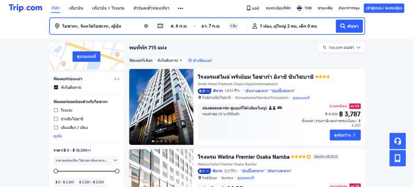Screen dimensions: 413x187
Task: Click the floating mobile app icon
Action: coord(397,158)
